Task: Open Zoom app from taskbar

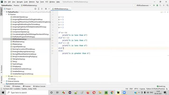Action: (x=124, y=93)
